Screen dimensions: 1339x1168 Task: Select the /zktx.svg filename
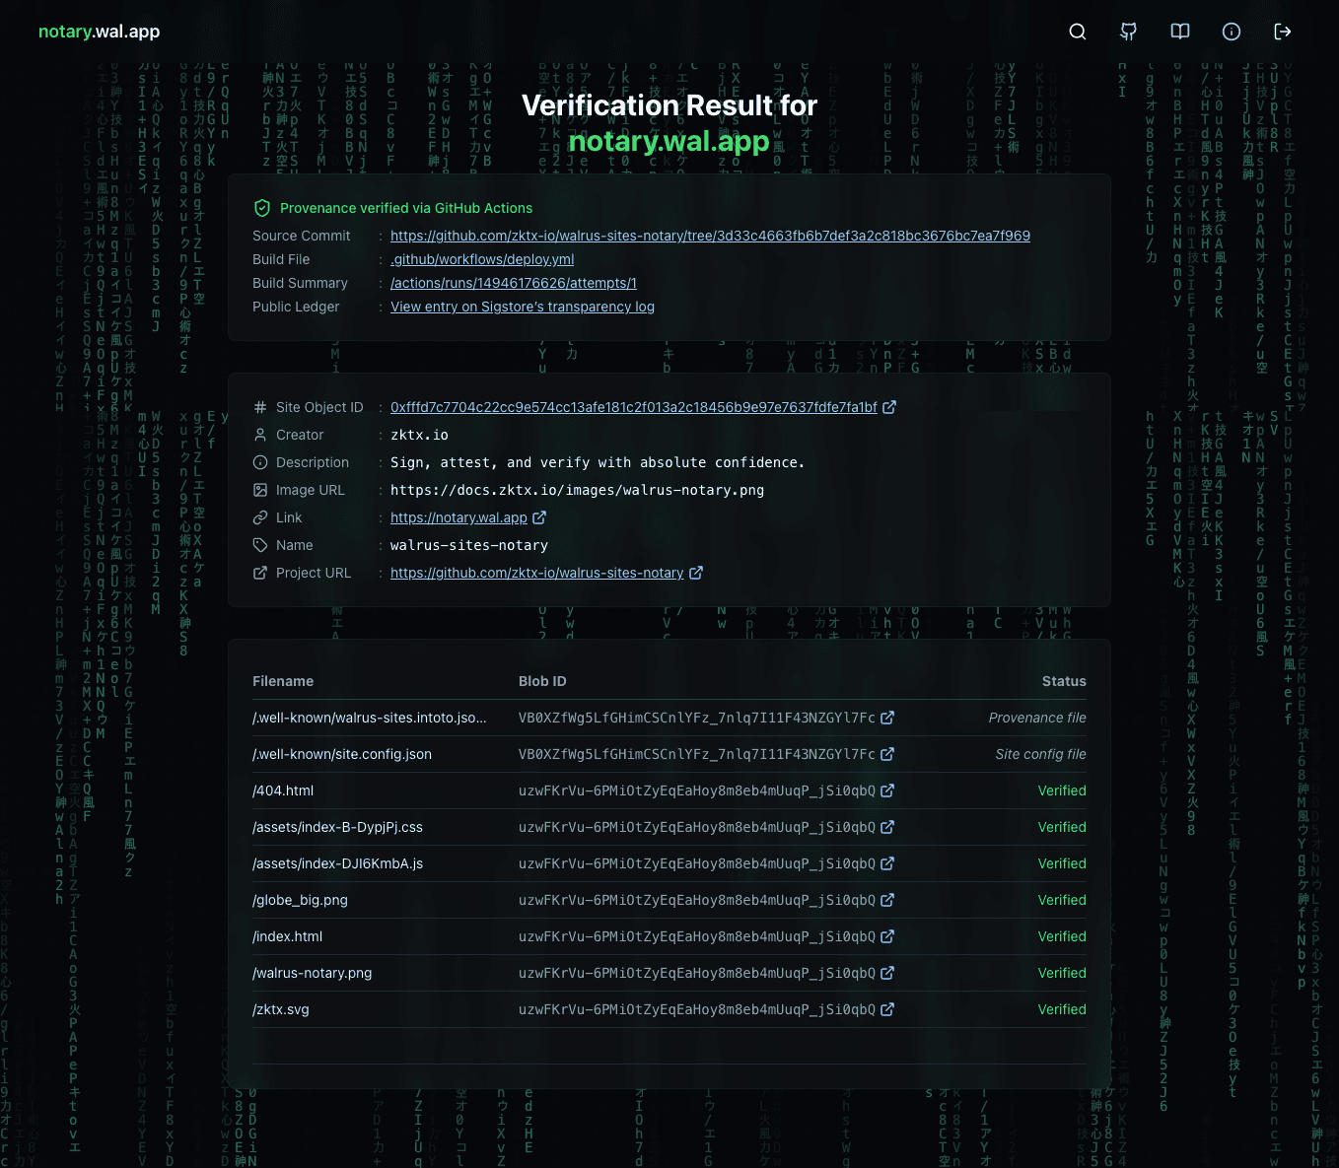pos(281,1009)
